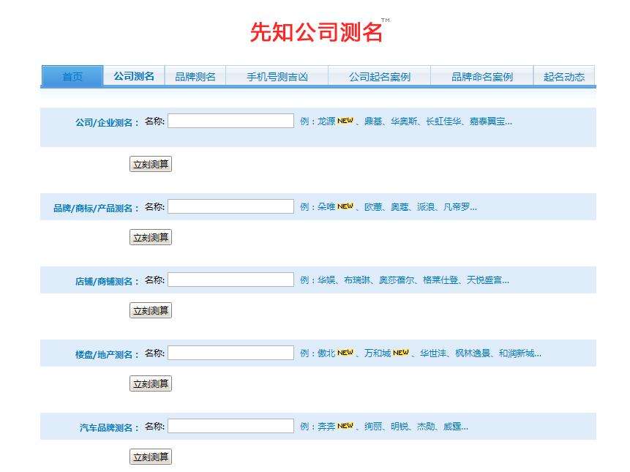Open example link 凡帝罗
The width and height of the screenshot is (630, 472).
[457, 207]
